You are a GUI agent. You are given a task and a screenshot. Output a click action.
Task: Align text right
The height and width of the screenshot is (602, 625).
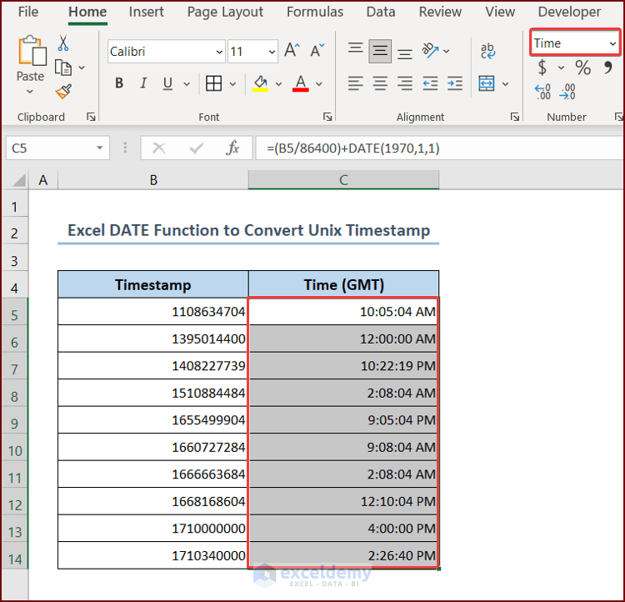click(404, 83)
